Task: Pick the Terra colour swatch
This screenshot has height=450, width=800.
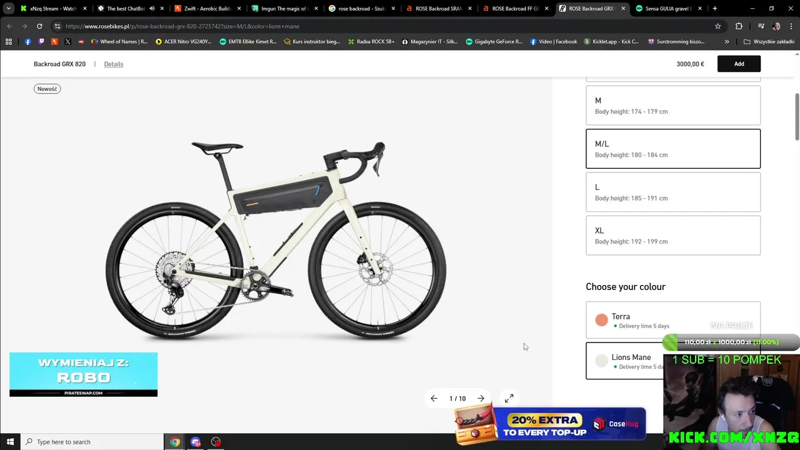Action: point(601,320)
